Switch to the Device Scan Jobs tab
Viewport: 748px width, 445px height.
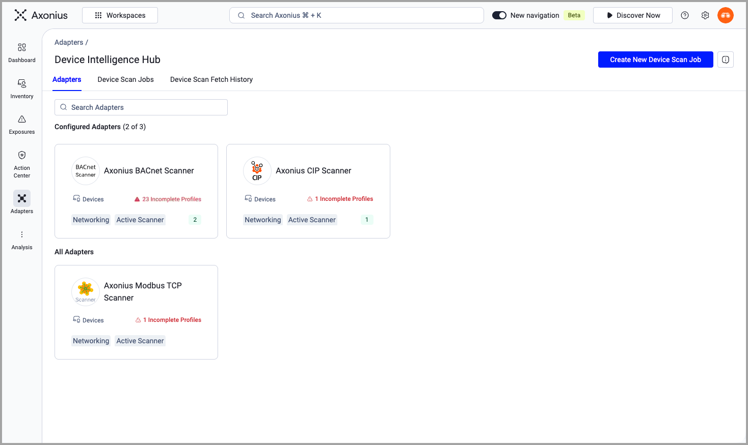point(126,79)
